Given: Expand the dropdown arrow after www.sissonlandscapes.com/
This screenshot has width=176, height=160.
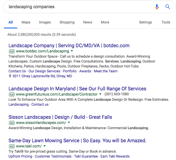Looking at the screenshot, I should (69, 122).
